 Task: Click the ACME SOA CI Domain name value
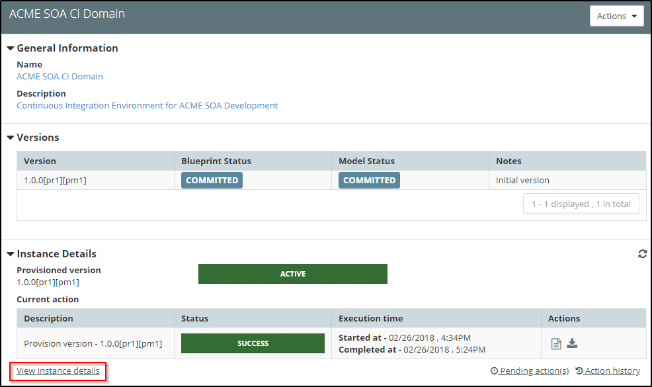point(60,76)
